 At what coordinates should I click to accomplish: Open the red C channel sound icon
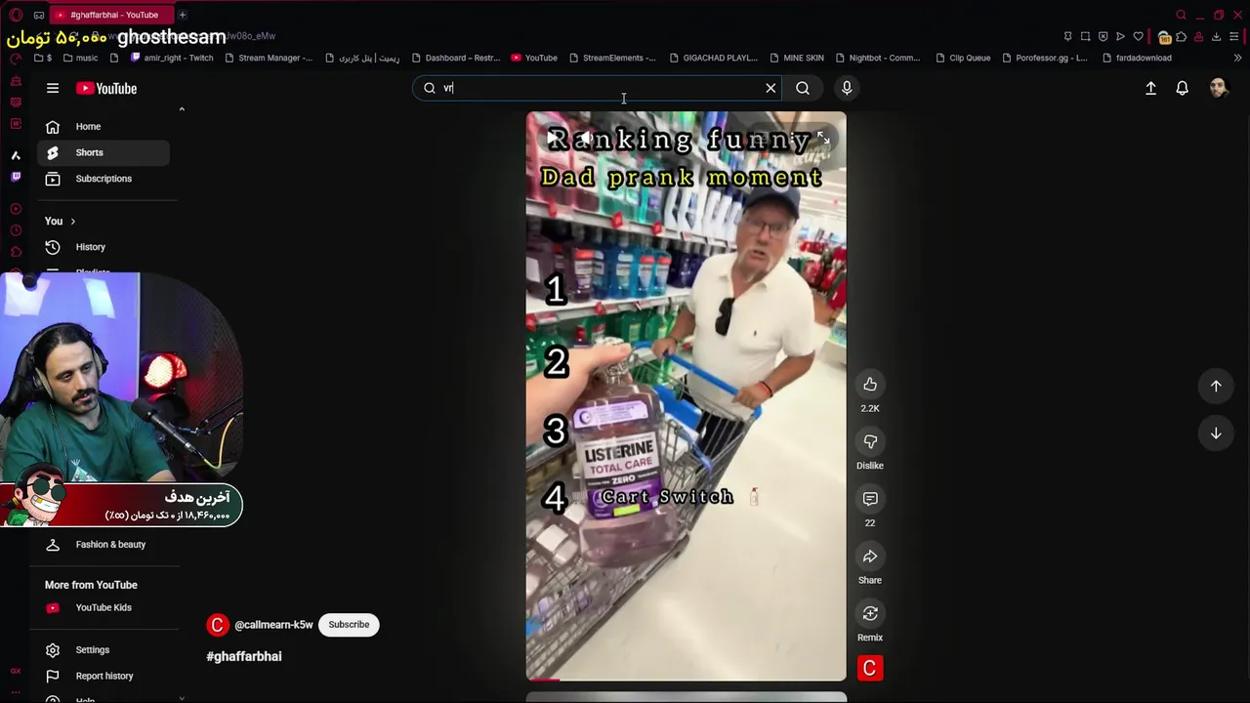(870, 668)
